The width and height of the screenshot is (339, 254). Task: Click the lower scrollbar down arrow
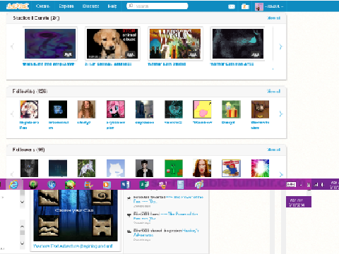pos(22,243)
